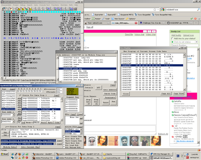Click the Open File to Disassemble toolbar icon
Image resolution: width=201 pixels, height=160 pixels.
3,9
